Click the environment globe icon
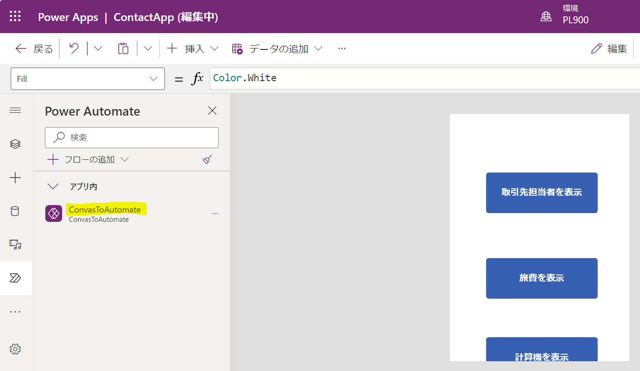640x371 pixels. click(546, 16)
